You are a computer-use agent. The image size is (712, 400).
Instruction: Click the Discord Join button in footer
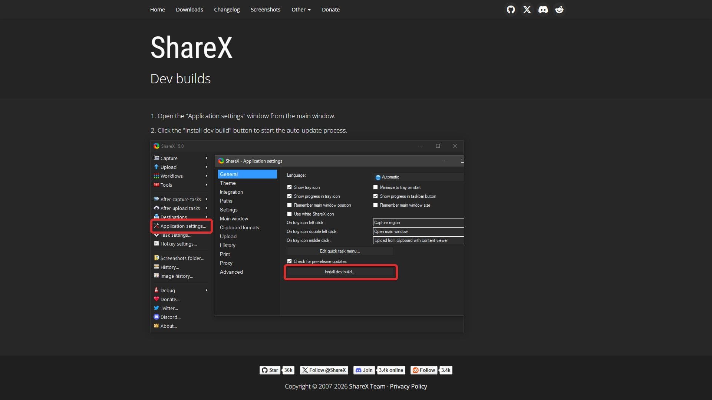pyautogui.click(x=364, y=370)
